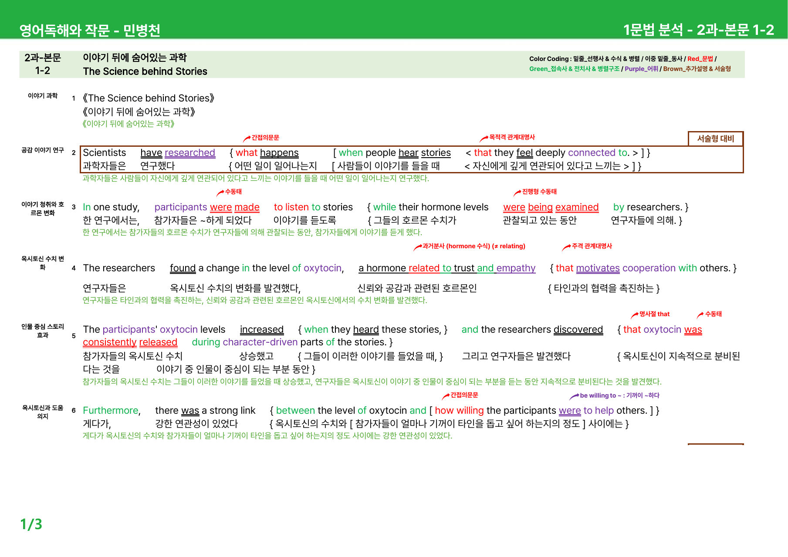Click the English title 'The Science behind Stories' in green band
The height and width of the screenshot is (557, 788).
145,71
